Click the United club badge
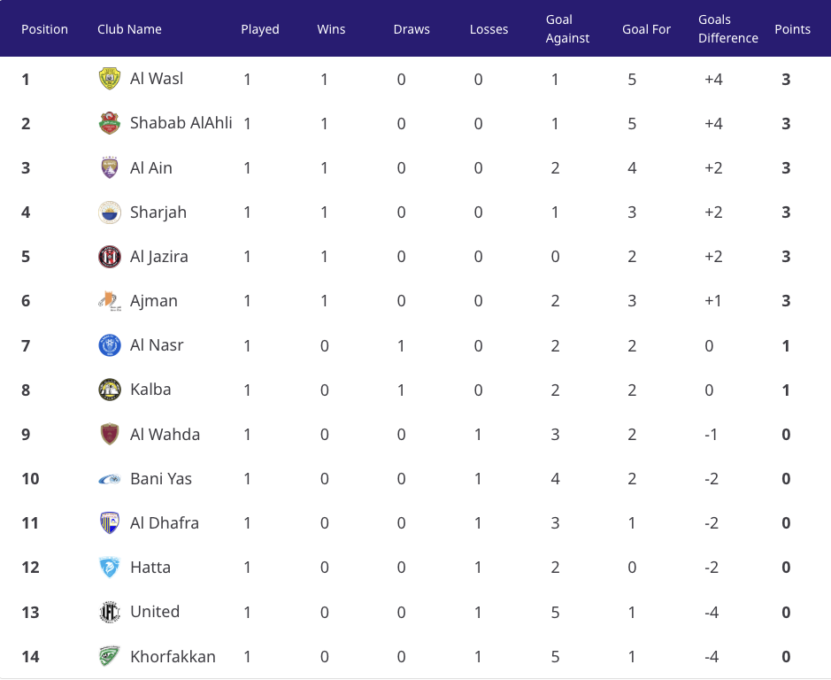The height and width of the screenshot is (680, 831). [x=110, y=612]
